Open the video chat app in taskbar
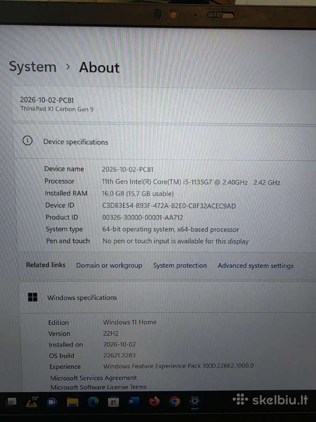Screen dimensions: 316x422 click(52, 402)
